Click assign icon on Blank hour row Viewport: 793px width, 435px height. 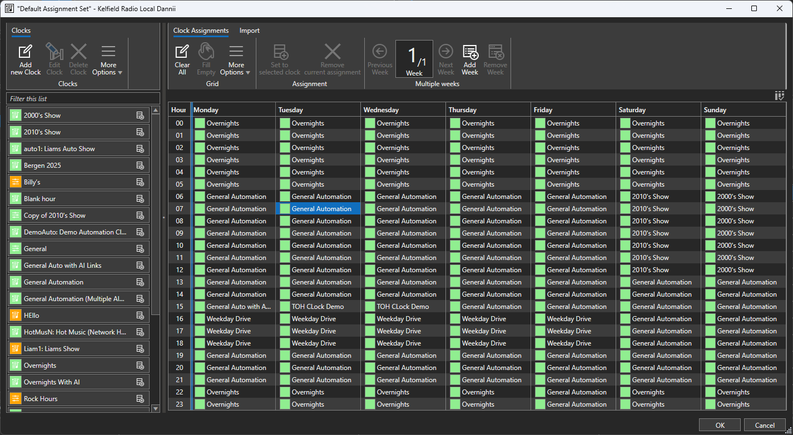[140, 199]
